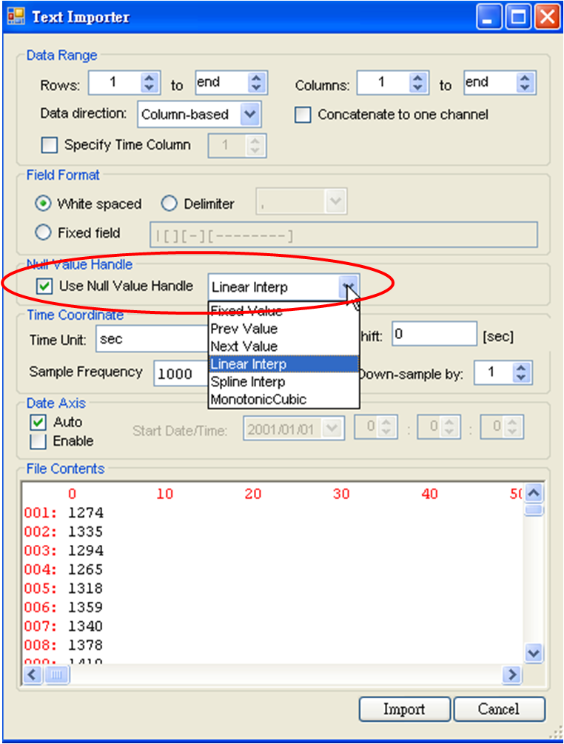Decrease the Columns start value spinner

point(418,89)
